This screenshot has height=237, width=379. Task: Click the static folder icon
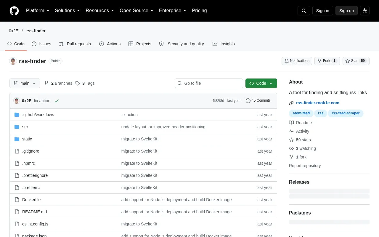[17, 139]
